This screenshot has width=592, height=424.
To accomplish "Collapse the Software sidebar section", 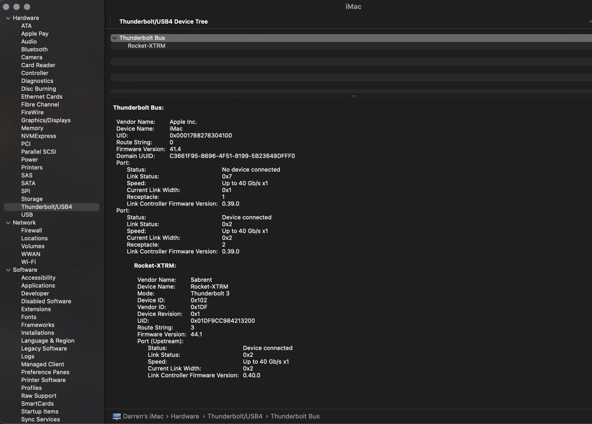I will (8, 270).
